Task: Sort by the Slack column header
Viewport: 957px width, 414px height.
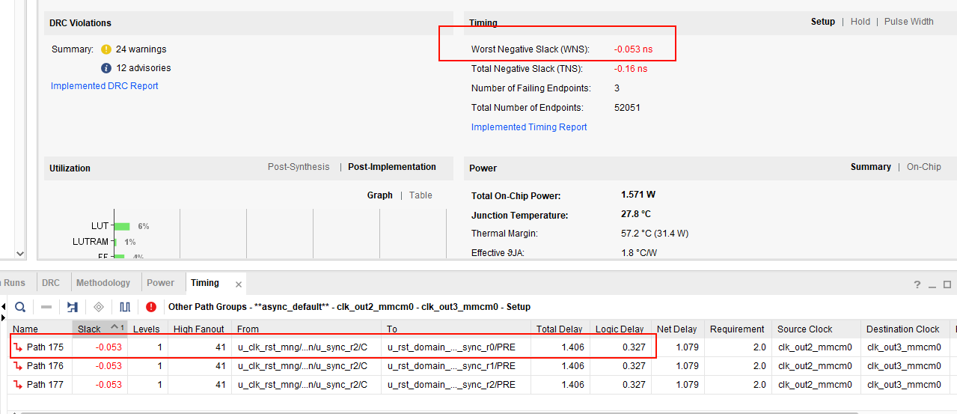Action: [x=90, y=329]
